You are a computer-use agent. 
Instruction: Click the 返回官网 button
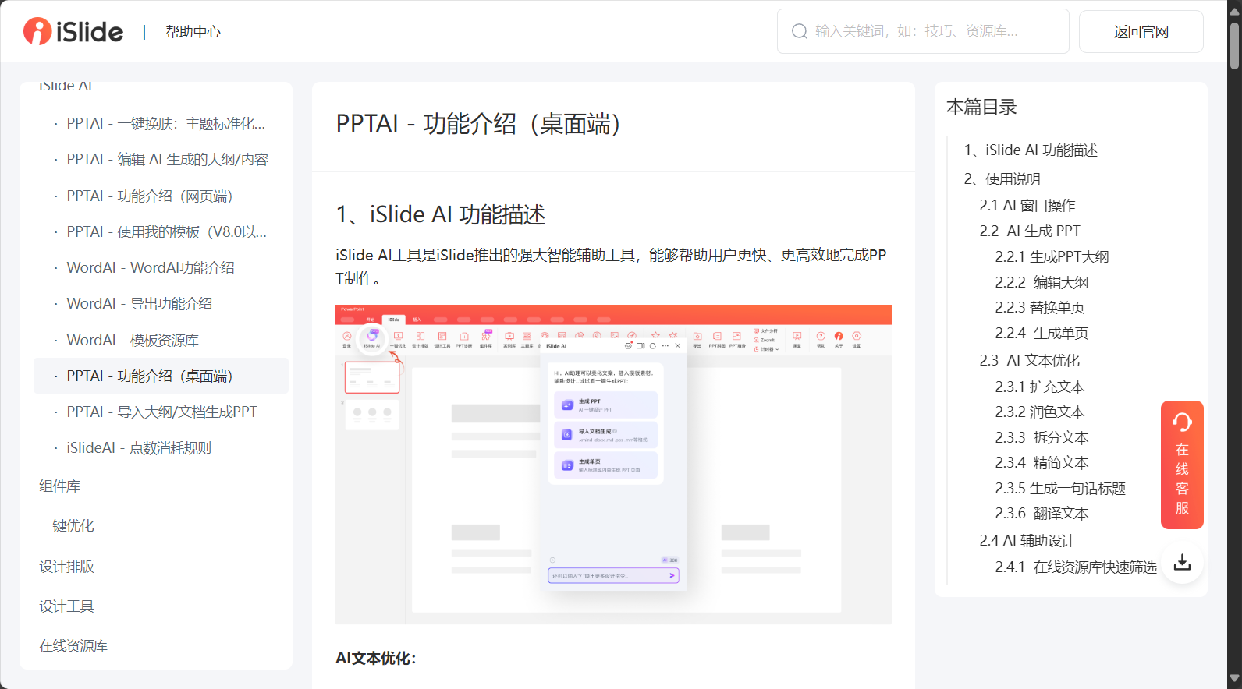pos(1141,31)
